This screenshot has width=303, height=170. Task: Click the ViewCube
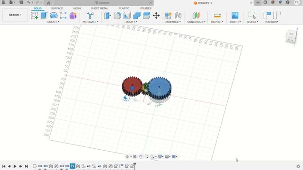(291, 37)
